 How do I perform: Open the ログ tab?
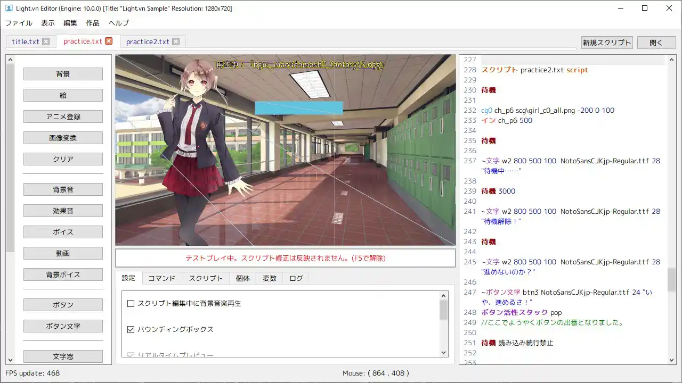(x=296, y=278)
